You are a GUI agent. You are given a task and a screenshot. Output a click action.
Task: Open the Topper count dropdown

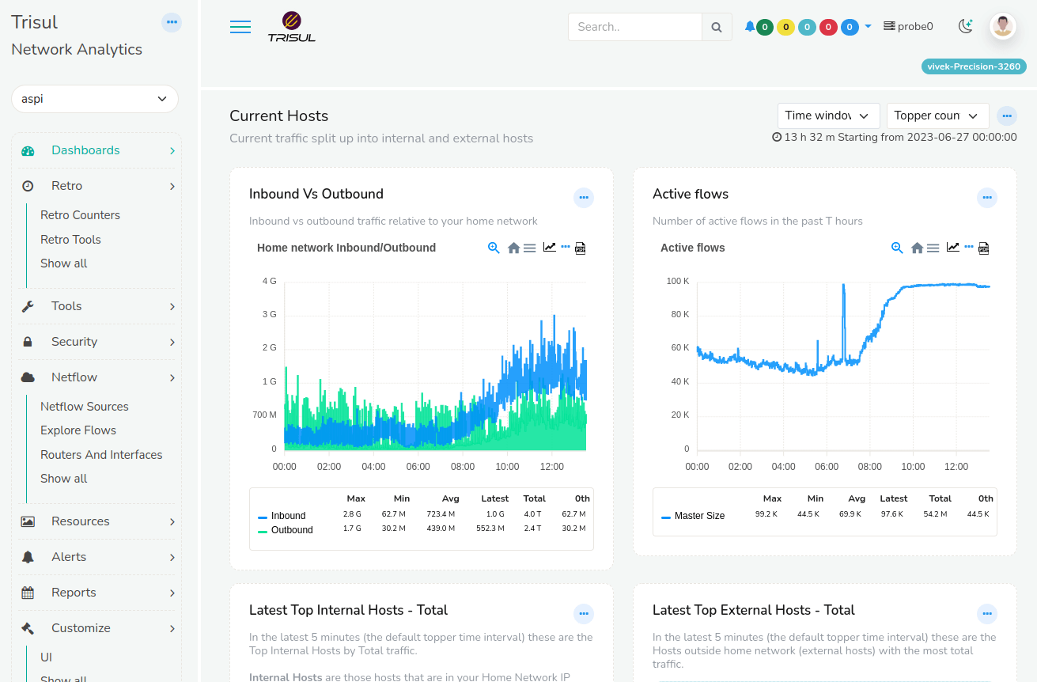tap(937, 116)
